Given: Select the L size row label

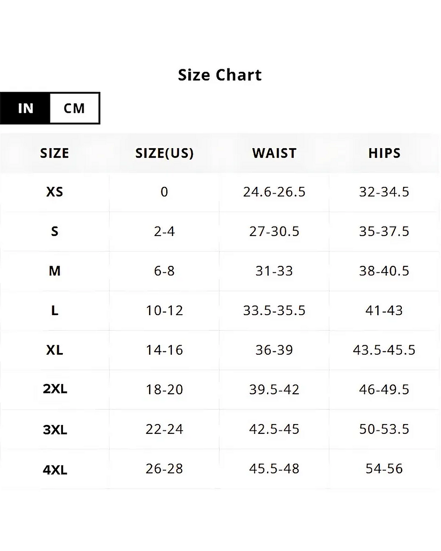Looking at the screenshot, I should pos(54,310).
